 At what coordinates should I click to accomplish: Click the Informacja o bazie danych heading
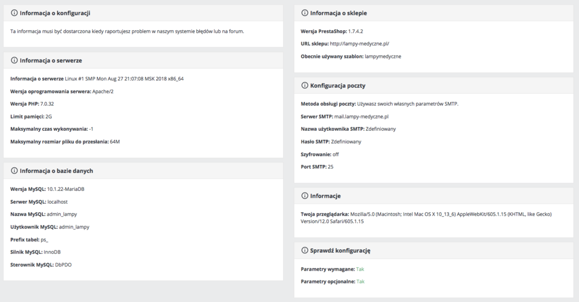56,171
